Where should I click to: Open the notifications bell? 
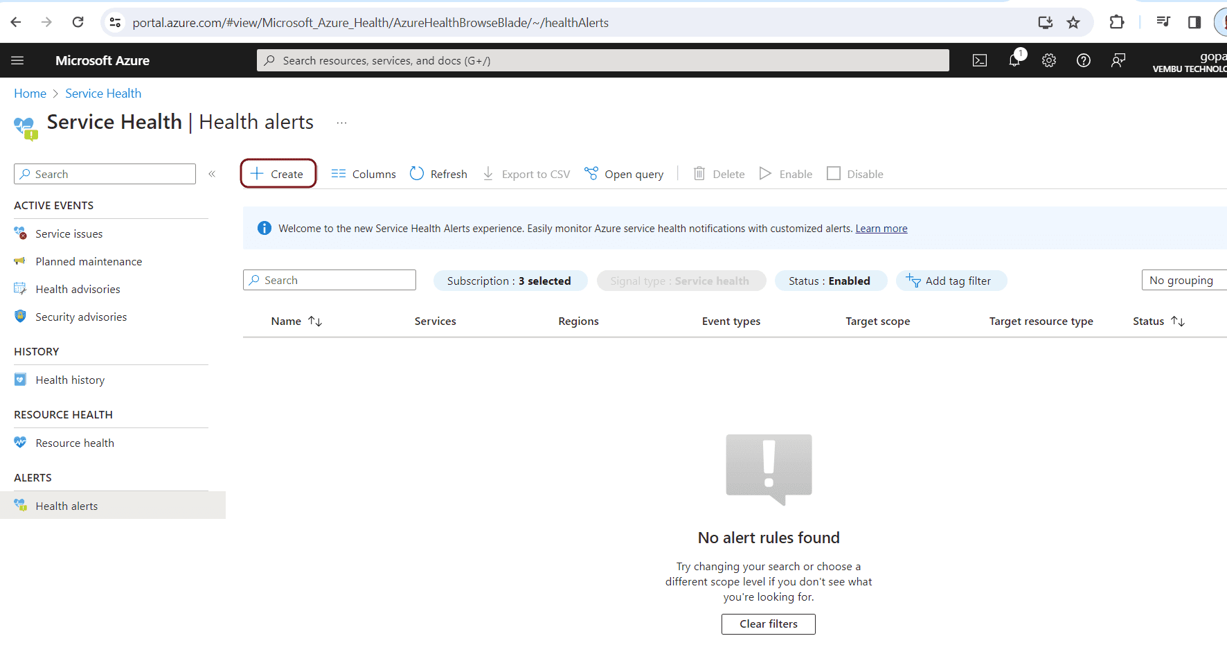[1015, 60]
